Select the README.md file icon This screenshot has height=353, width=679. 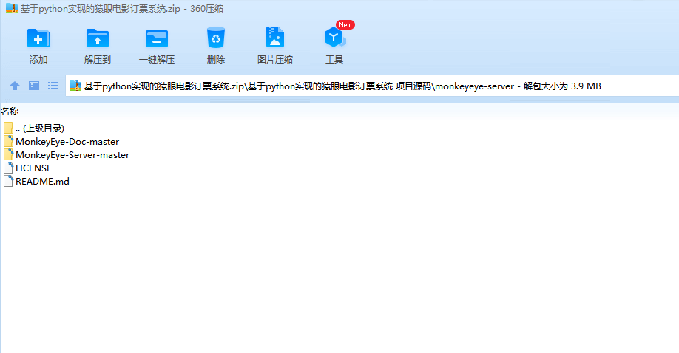pos(8,181)
